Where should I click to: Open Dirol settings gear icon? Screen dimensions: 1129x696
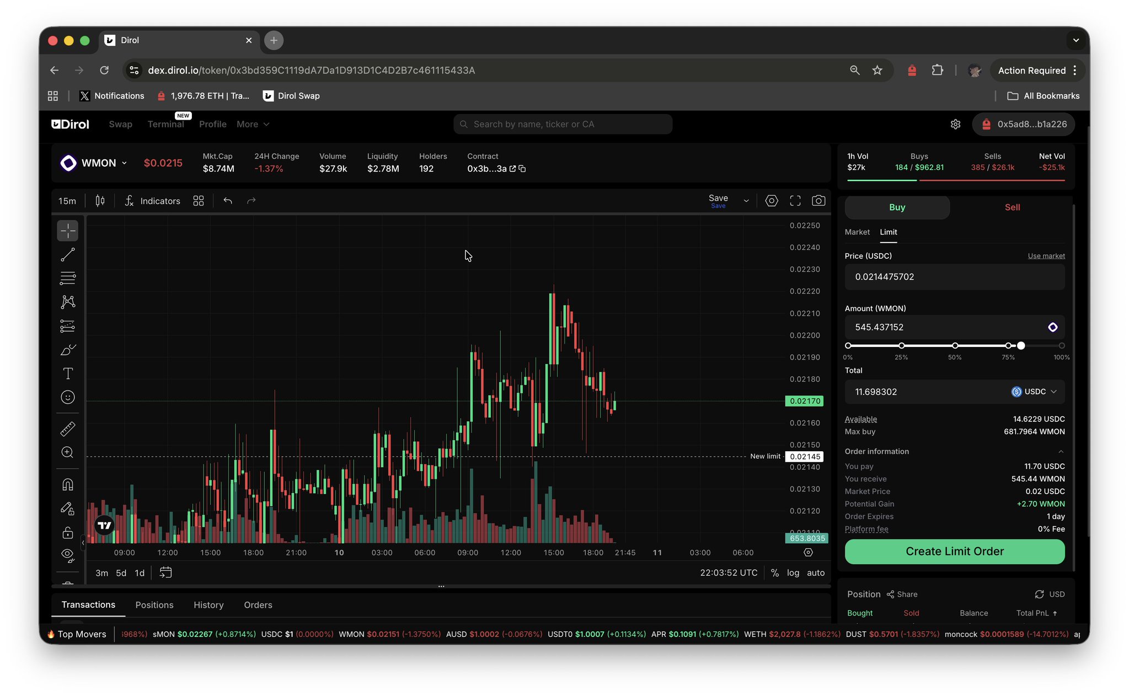(x=955, y=124)
